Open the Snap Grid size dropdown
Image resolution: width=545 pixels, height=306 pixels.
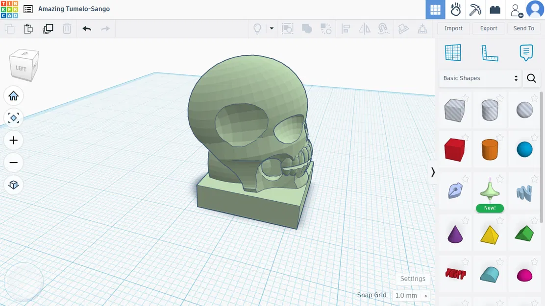pos(412,295)
